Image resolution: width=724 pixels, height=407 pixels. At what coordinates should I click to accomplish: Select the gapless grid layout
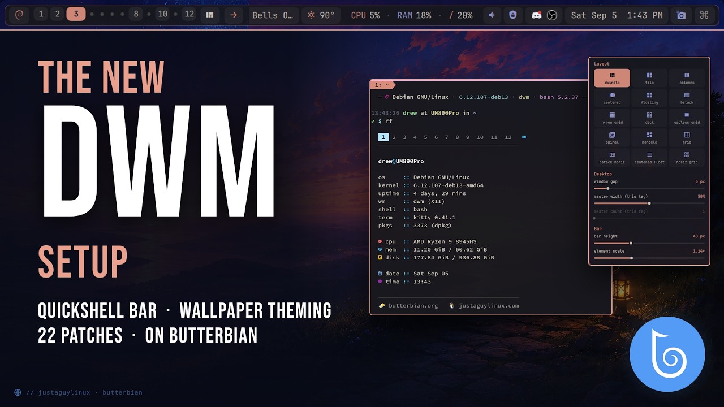[687, 118]
